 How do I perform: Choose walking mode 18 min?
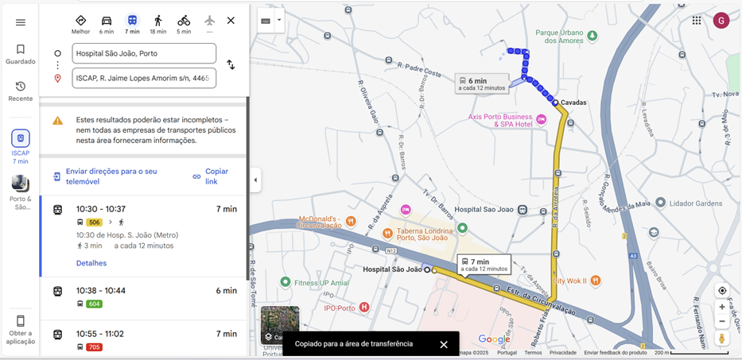(x=158, y=25)
